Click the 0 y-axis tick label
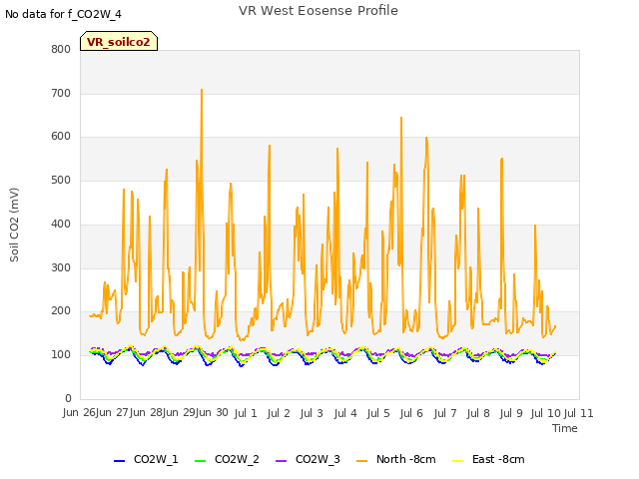The width and height of the screenshot is (639, 479). pyautogui.click(x=68, y=398)
